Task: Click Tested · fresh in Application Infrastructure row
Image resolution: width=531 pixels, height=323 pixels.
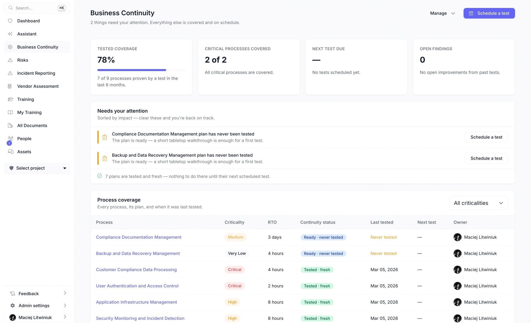Action: tap(317, 302)
